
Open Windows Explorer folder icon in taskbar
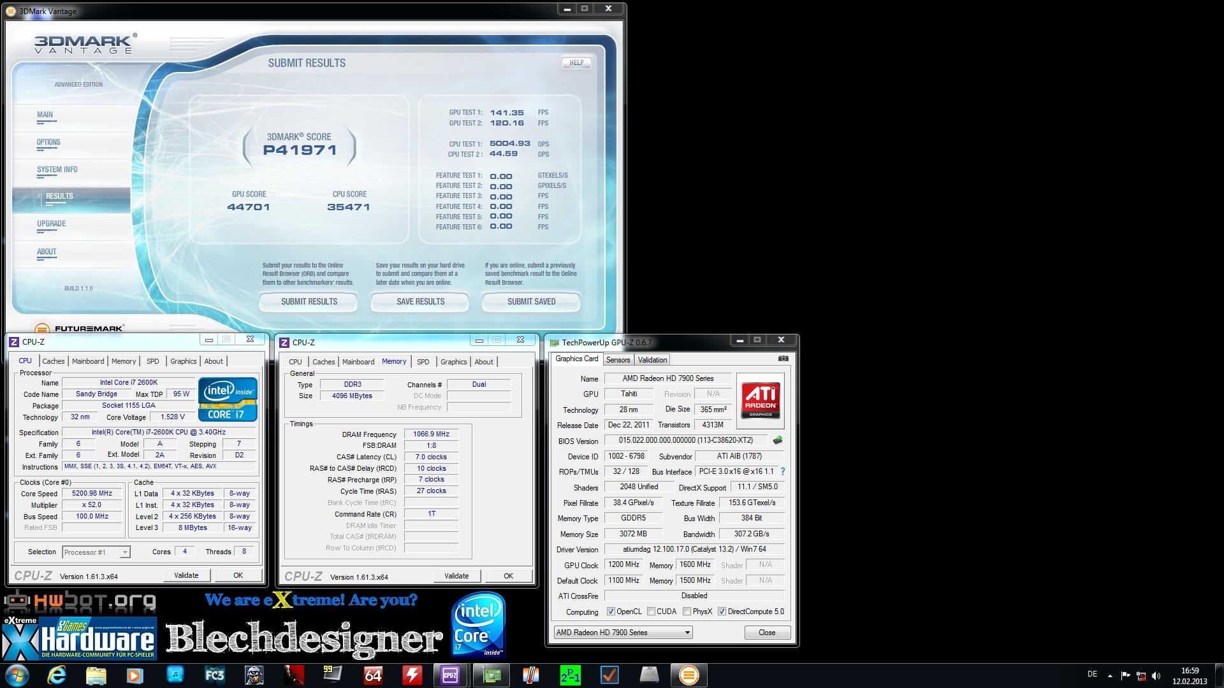pyautogui.click(x=96, y=675)
